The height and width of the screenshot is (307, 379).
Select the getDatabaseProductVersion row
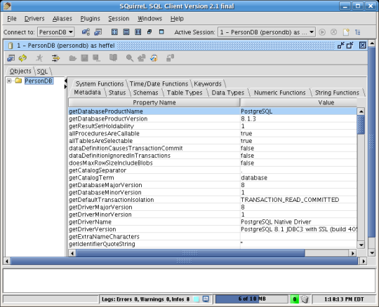(213, 118)
